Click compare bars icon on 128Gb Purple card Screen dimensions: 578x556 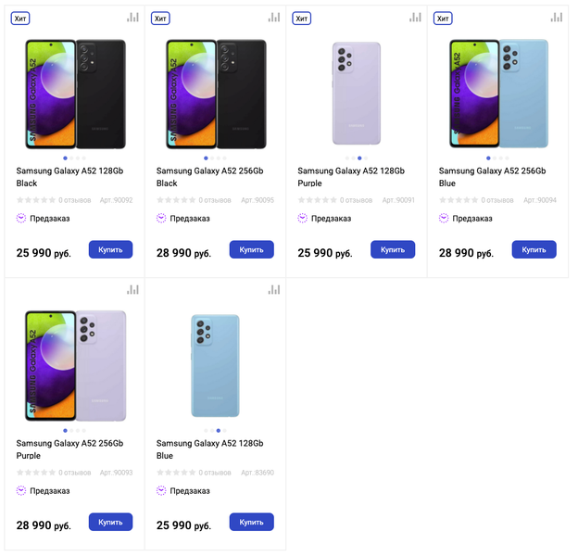(415, 18)
